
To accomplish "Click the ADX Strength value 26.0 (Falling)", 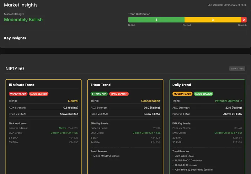I will tap(152, 108).
